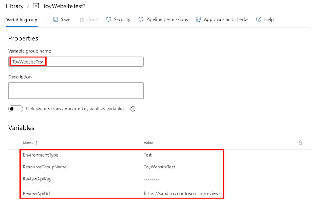Click the Library breadcrumb link
The width and height of the screenshot is (316, 212).
(15, 6)
